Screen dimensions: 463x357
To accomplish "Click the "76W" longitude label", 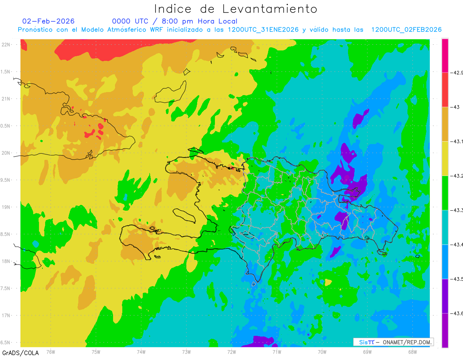I will (x=51, y=352).
